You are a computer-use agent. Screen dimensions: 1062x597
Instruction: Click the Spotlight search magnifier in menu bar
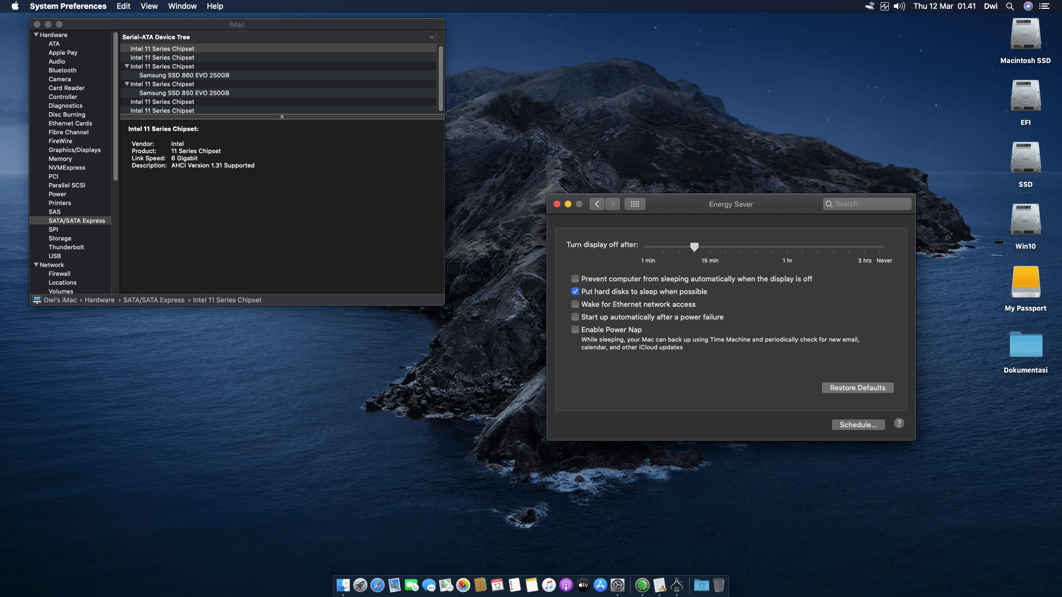pos(1009,6)
